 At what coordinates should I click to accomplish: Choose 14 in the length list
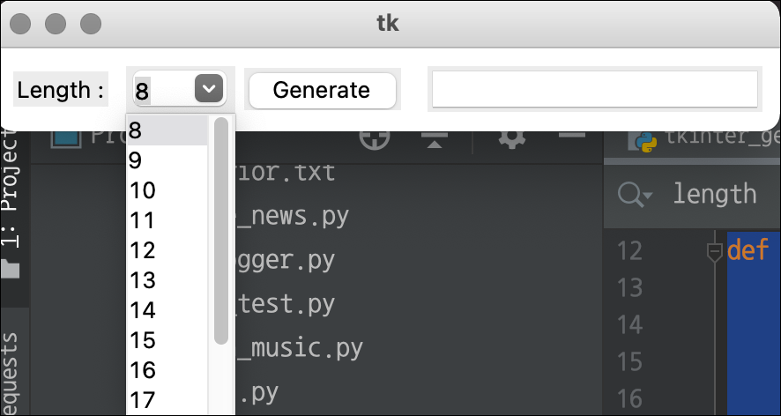tap(167, 310)
